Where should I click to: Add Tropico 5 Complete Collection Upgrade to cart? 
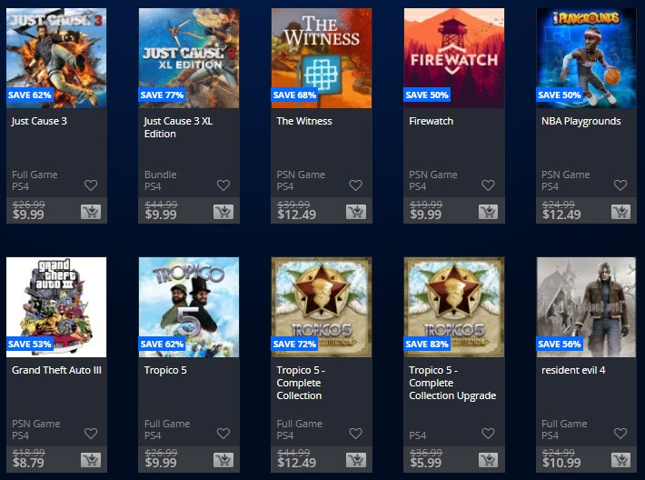tap(488, 460)
